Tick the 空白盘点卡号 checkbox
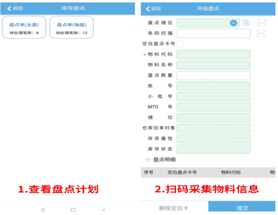The width and height of the screenshot is (278, 215). click(180, 44)
